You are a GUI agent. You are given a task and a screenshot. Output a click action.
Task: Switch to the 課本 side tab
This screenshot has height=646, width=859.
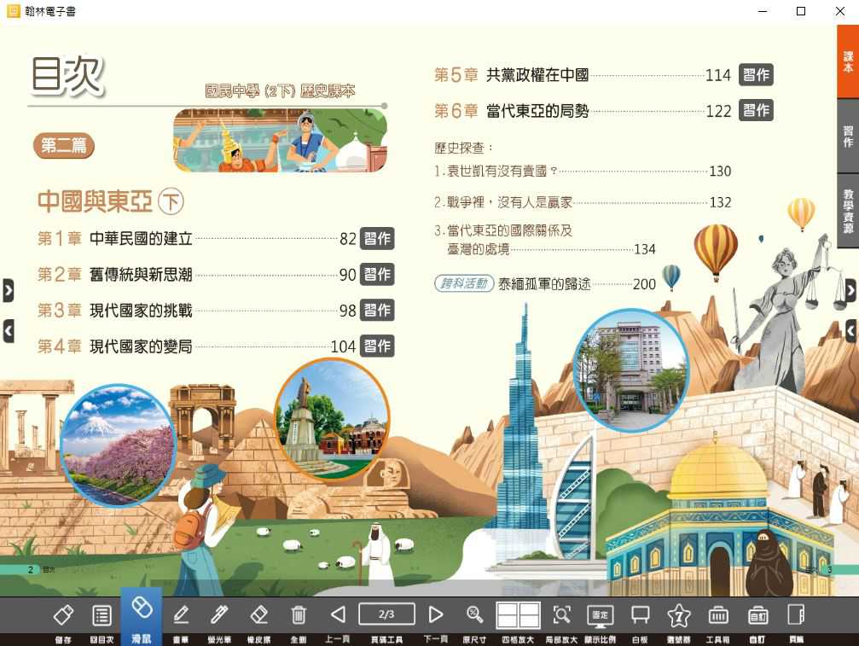pyautogui.click(x=848, y=62)
